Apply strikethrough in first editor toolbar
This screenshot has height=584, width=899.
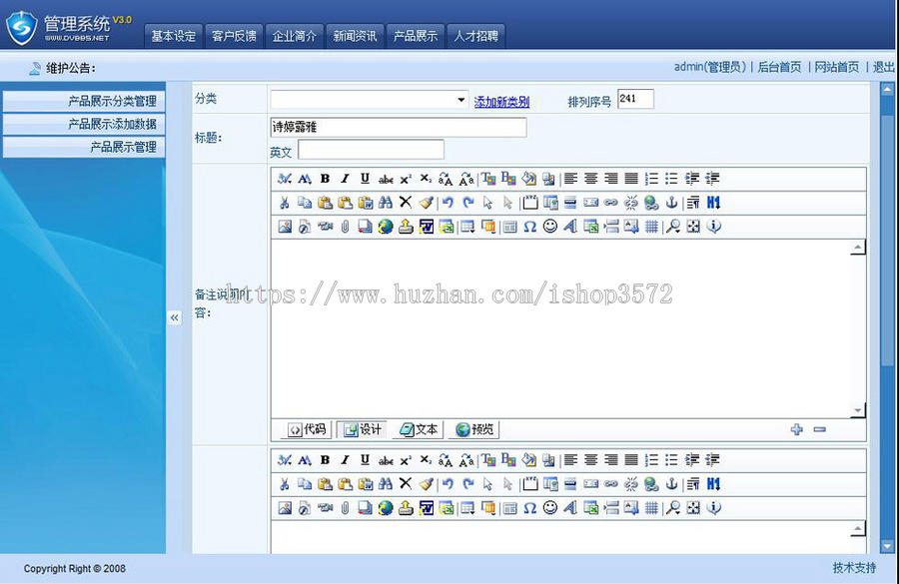point(386,179)
